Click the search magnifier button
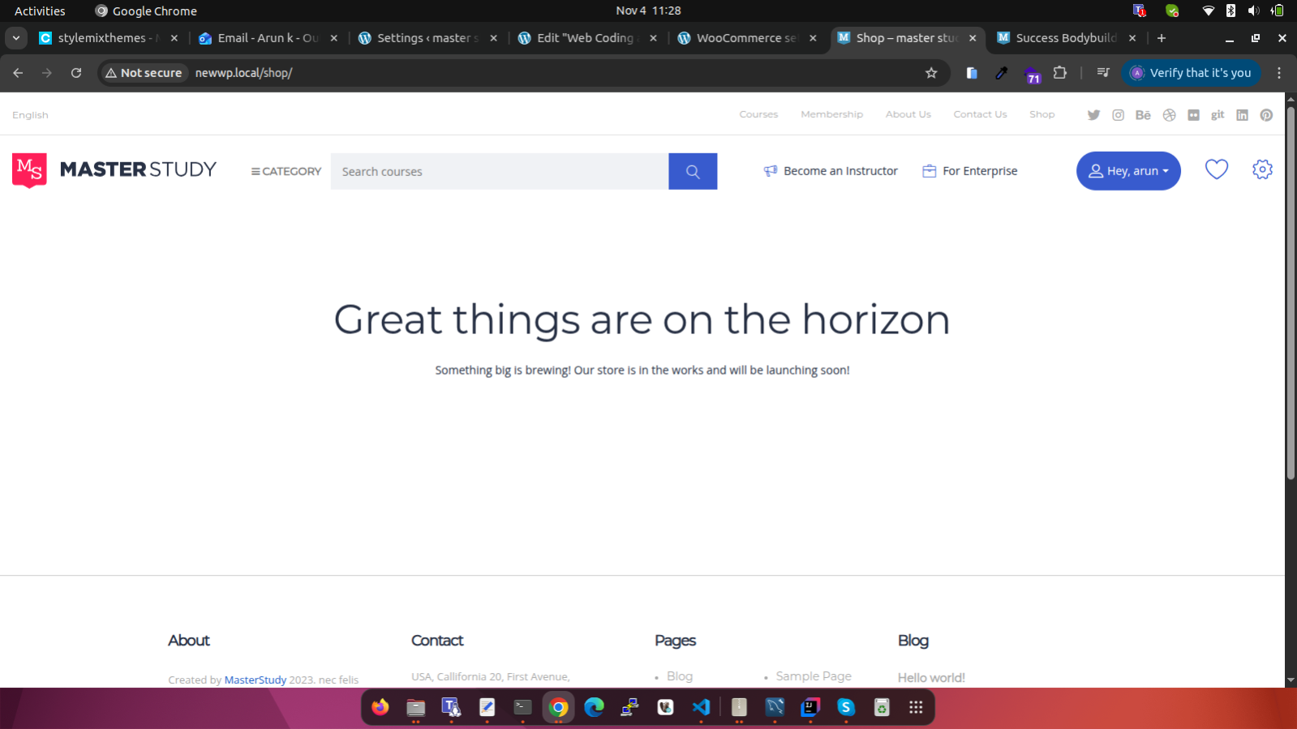Image resolution: width=1297 pixels, height=729 pixels. click(692, 171)
